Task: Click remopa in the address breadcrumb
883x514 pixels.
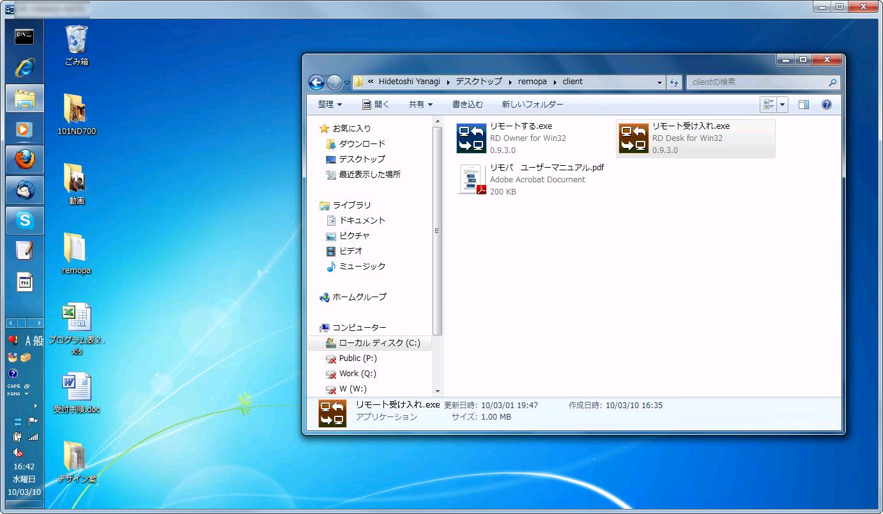Action: (x=532, y=82)
